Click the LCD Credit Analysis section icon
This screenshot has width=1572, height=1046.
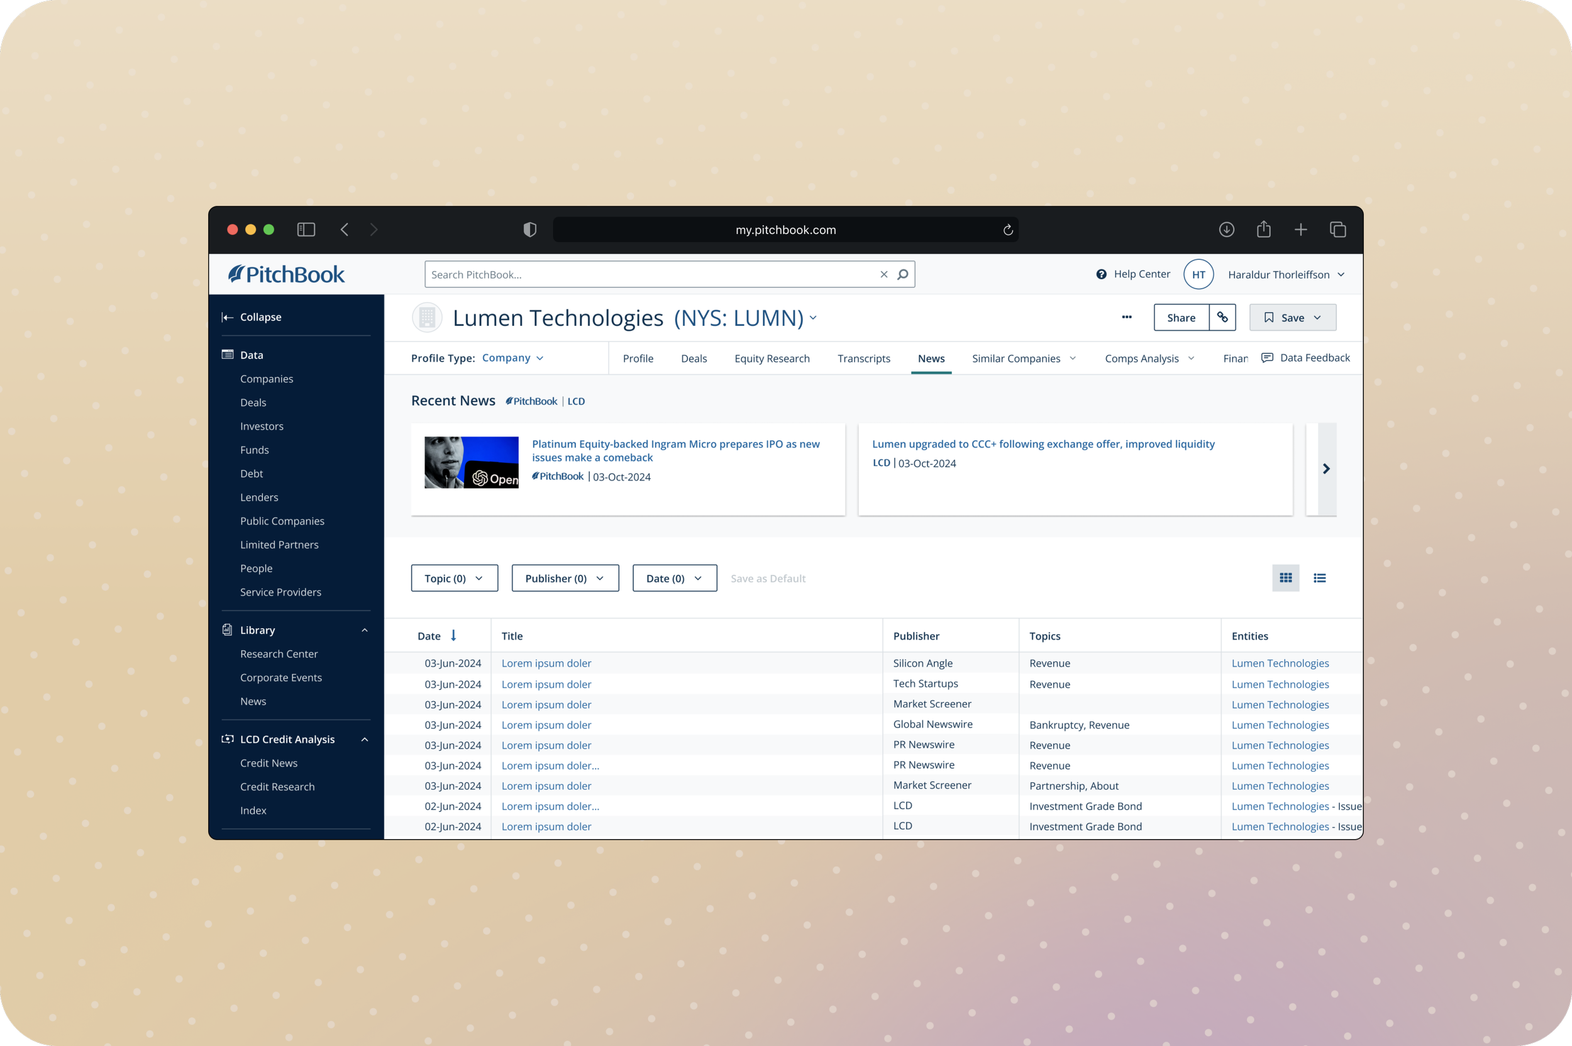pos(228,738)
